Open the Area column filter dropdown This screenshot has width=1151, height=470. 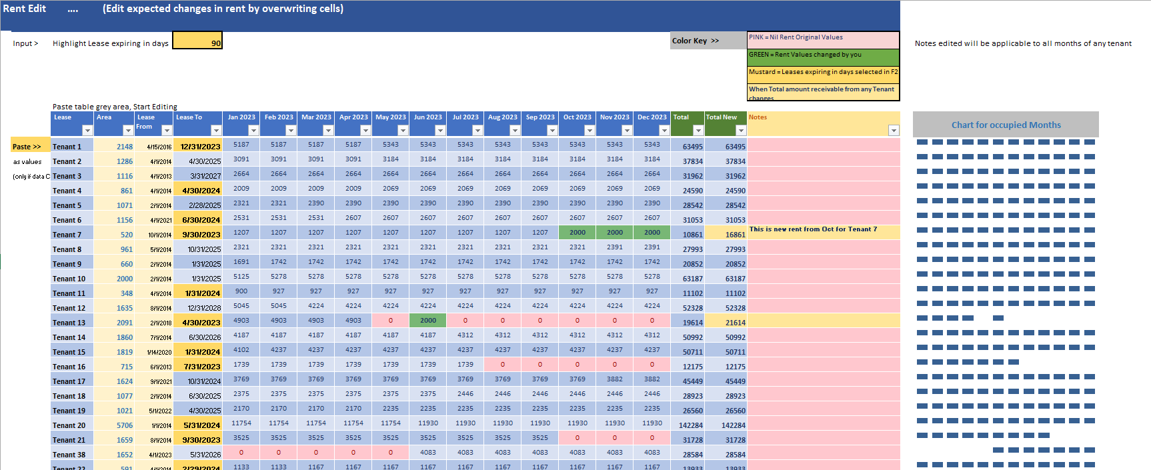point(128,131)
